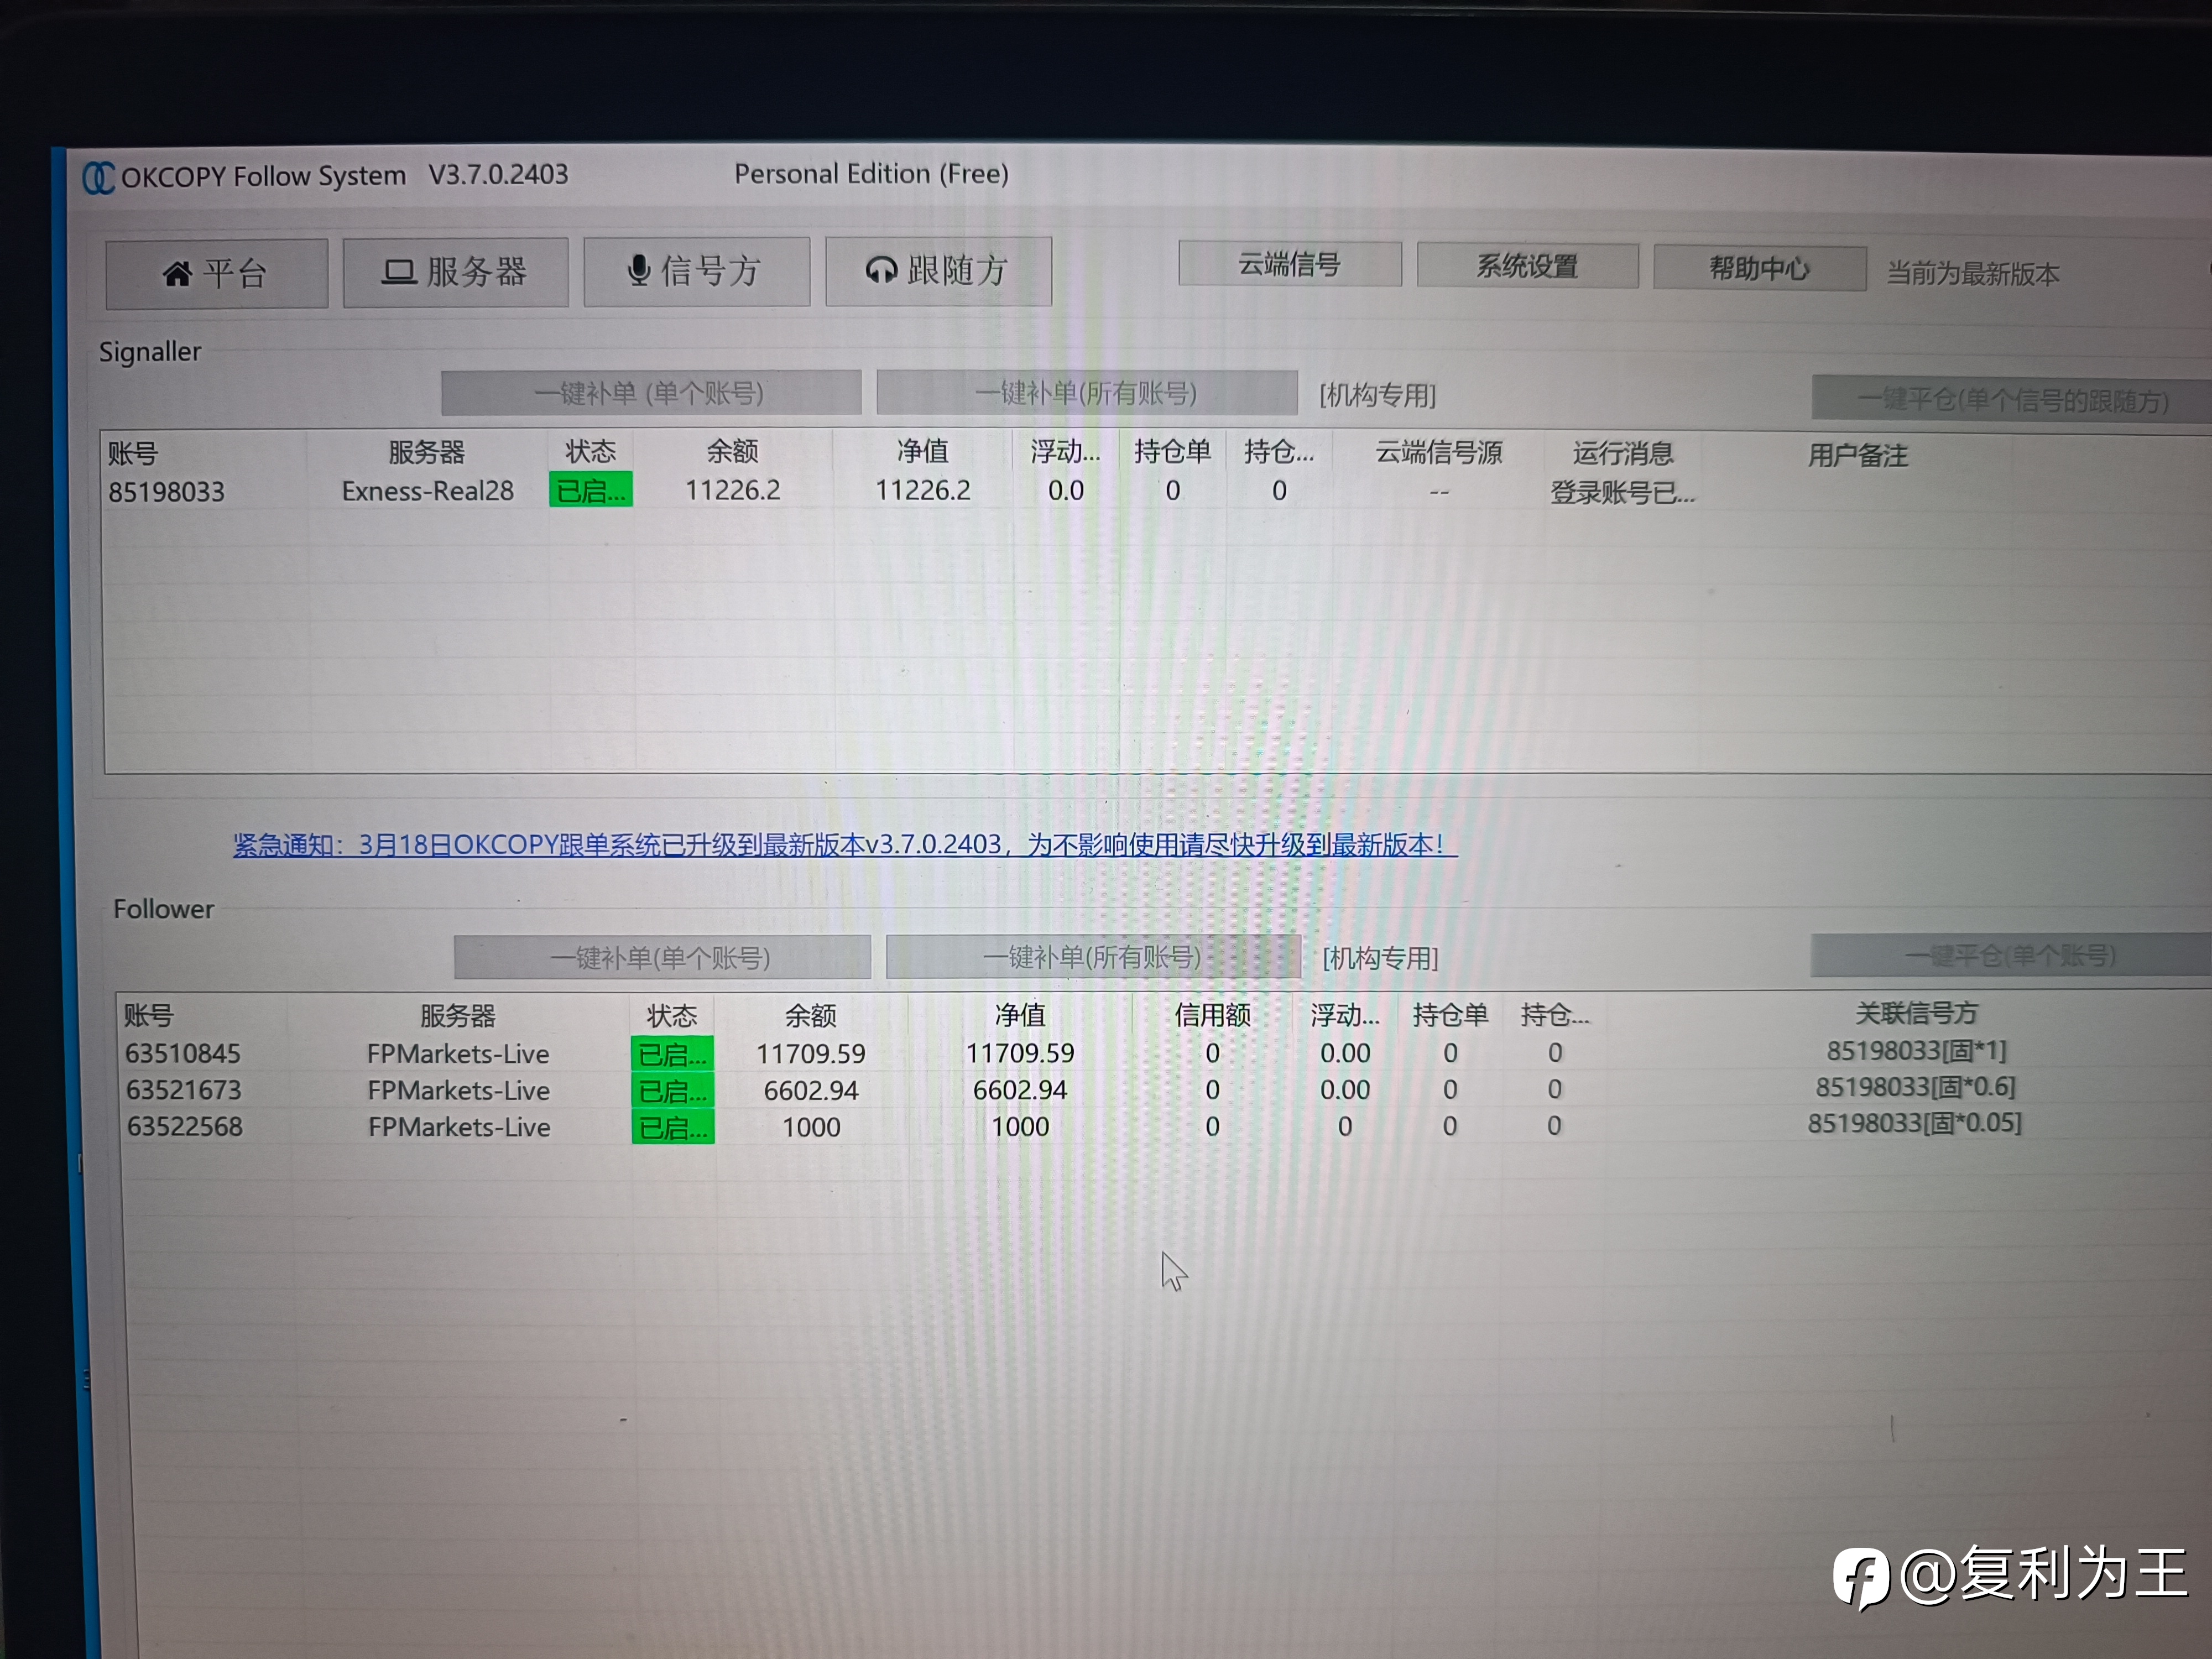This screenshot has width=2212, height=1659.
Task: Select follower account 63521673
Action: tap(184, 1090)
